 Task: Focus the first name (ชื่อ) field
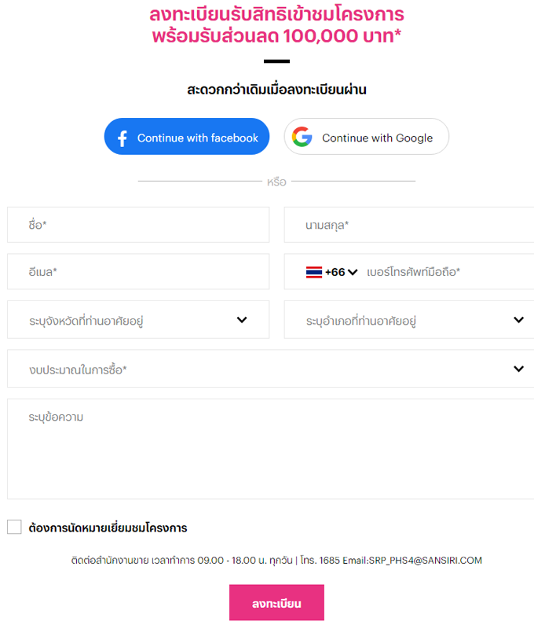tap(138, 225)
